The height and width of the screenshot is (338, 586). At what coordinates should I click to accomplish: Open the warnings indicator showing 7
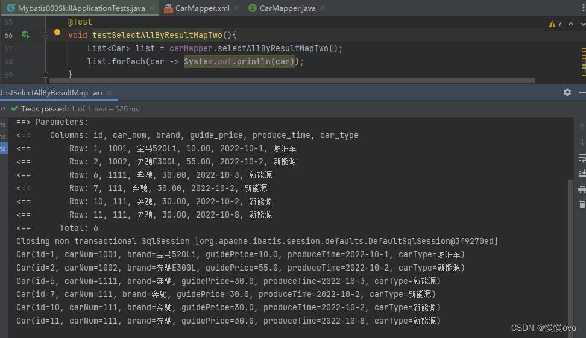(x=555, y=24)
